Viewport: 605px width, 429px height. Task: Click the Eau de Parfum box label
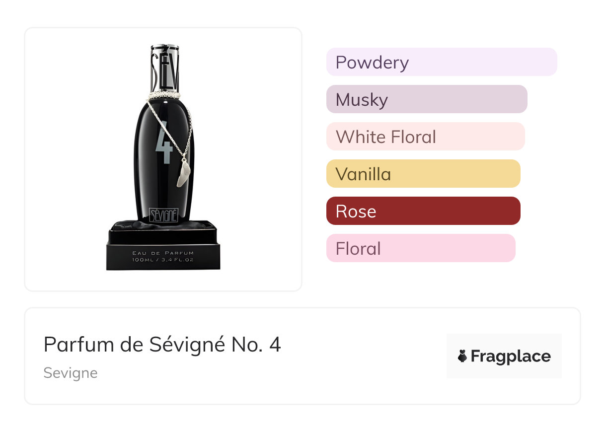pyautogui.click(x=163, y=253)
